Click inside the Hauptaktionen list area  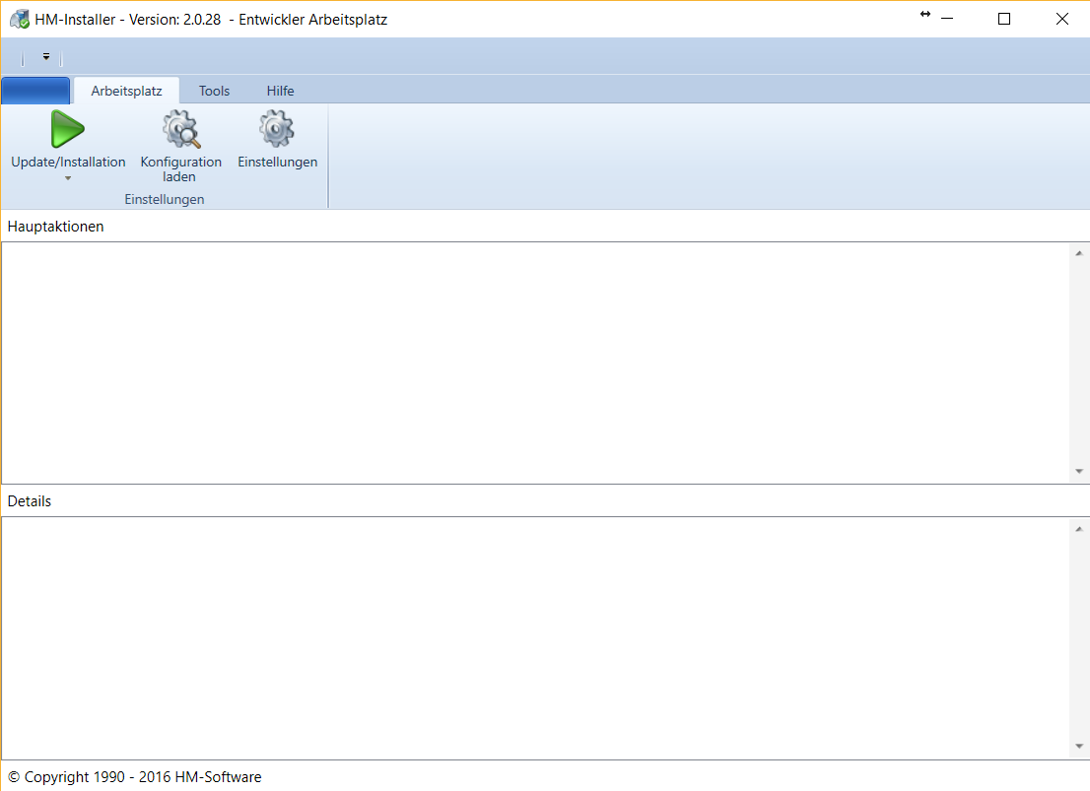pos(532,363)
